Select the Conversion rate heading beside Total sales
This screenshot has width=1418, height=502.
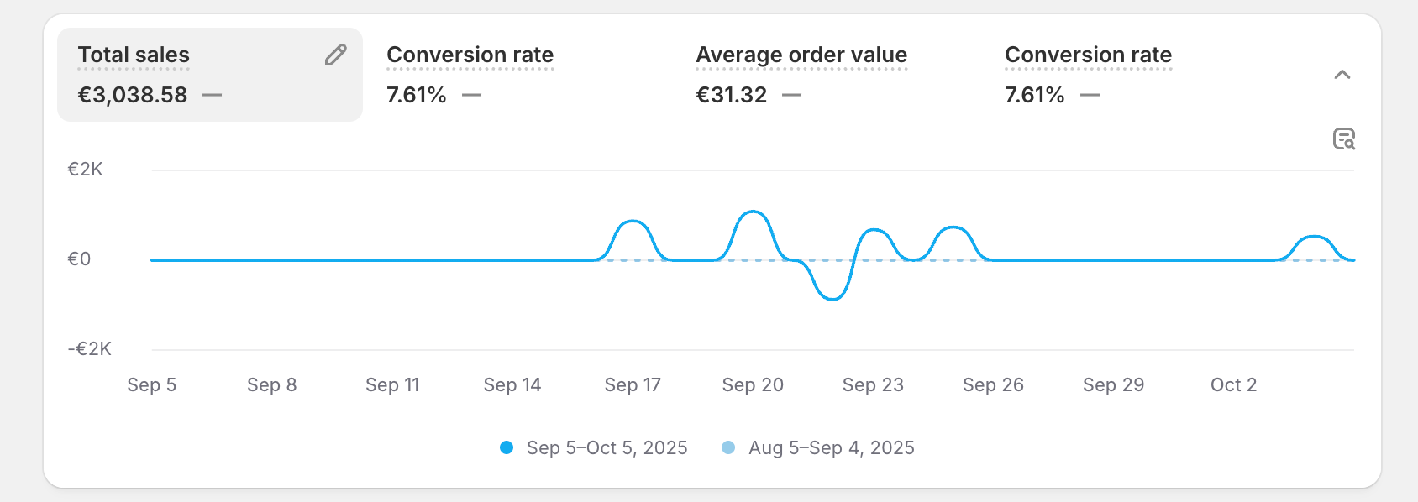tap(470, 55)
